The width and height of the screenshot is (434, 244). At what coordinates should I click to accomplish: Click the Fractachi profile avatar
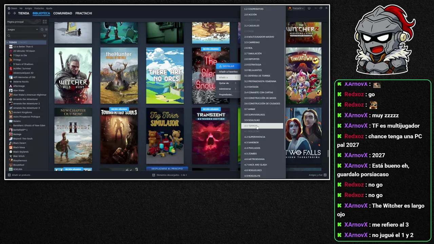tap(290, 8)
